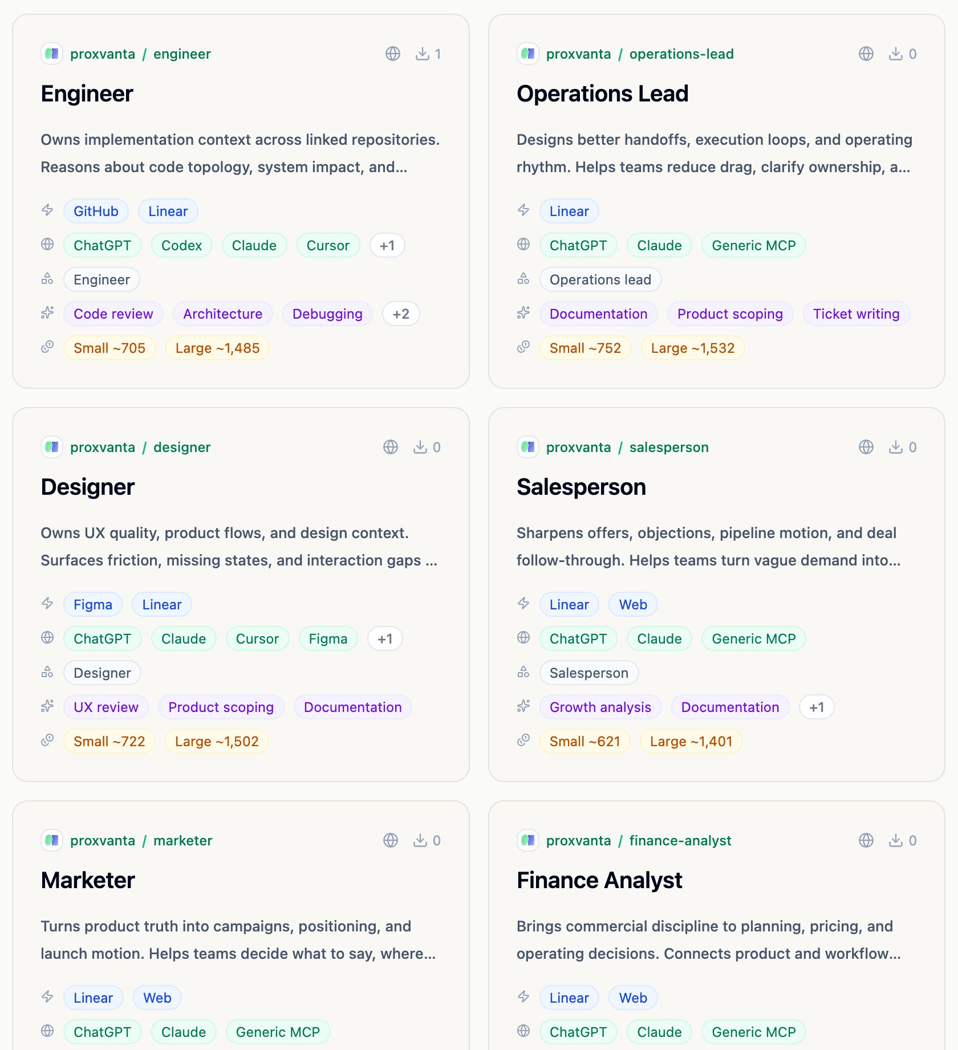This screenshot has width=958, height=1050.
Task: Click the globe icon on the Designer card header
Action: tap(391, 447)
